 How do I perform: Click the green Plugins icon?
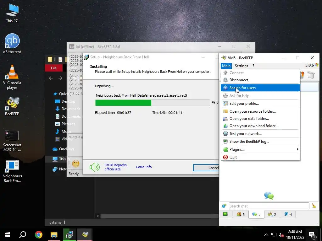click(225, 149)
